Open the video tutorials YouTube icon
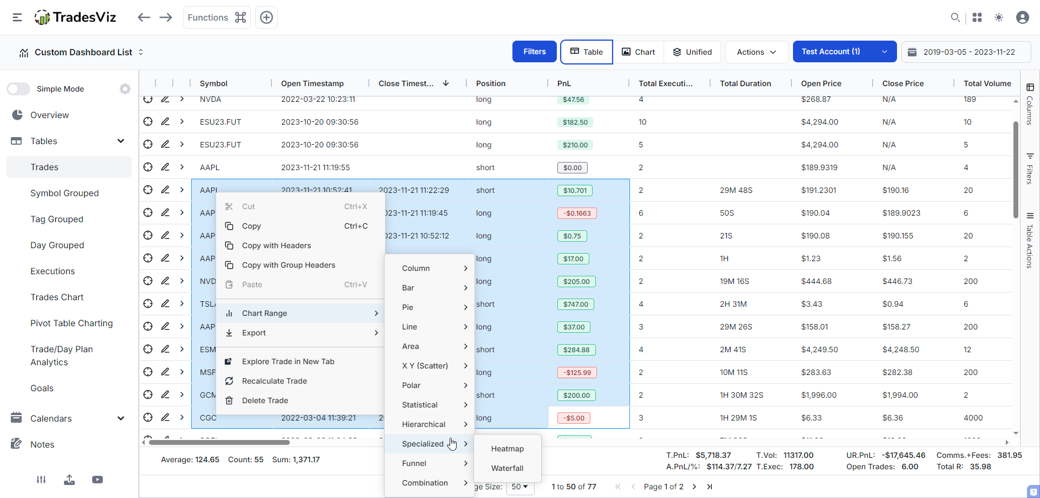Screen dimensions: 1040x498 tap(97, 480)
